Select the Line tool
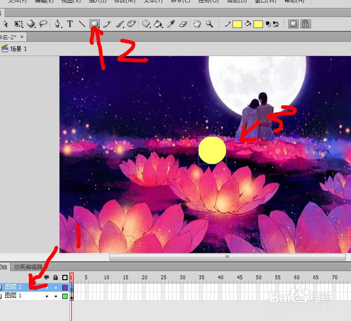 pos(82,24)
